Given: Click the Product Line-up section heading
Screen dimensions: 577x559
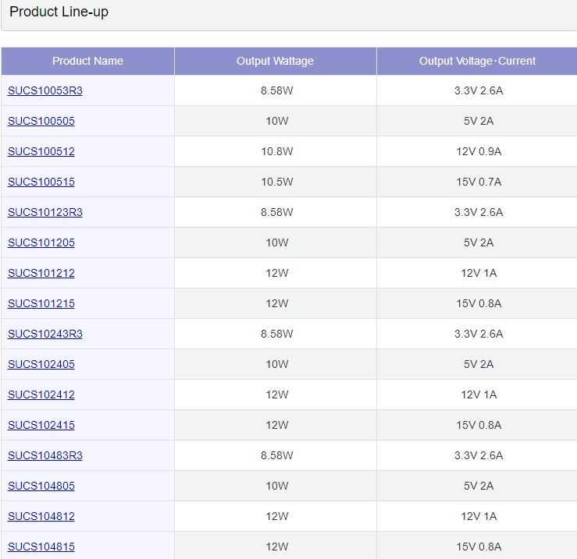Looking at the screenshot, I should tap(59, 12).
